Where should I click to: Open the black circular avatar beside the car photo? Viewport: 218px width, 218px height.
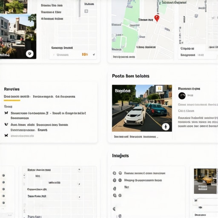pos(182,96)
